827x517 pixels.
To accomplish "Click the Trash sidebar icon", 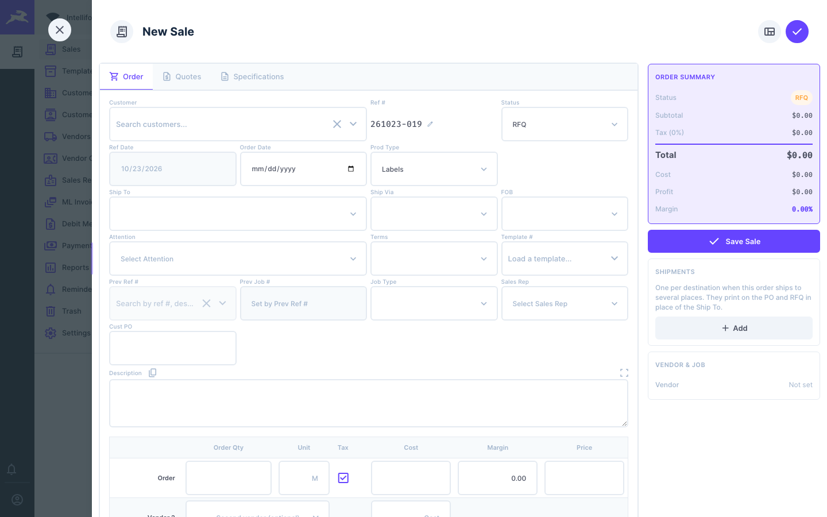I will pos(51,311).
